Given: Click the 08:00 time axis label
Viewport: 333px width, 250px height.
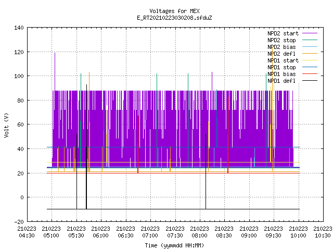Looking at the screenshot, I should (x=200, y=235).
